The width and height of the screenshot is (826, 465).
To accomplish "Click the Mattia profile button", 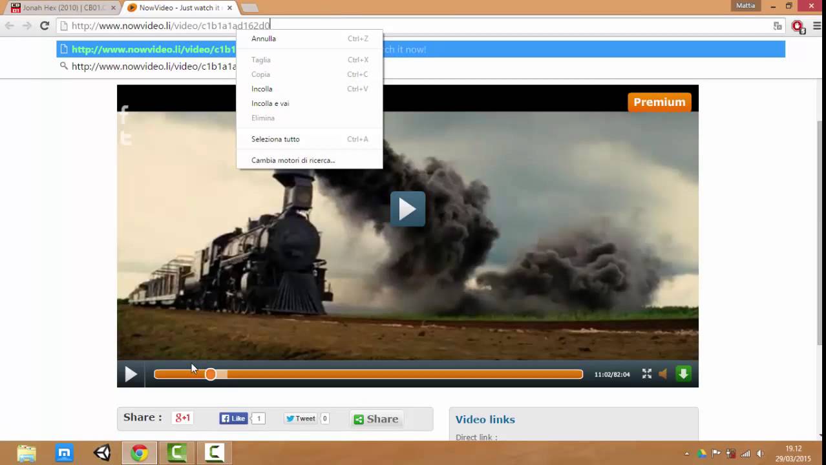I will tap(745, 6).
